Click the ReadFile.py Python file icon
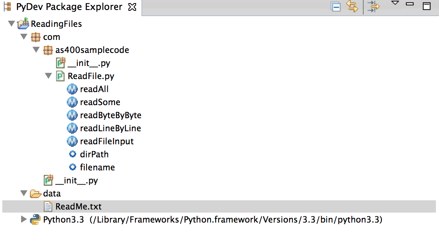The height and width of the screenshot is (231, 439). pyautogui.click(x=60, y=76)
